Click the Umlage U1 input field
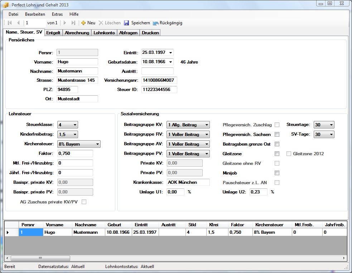This screenshot has width=352, height=273. (175, 192)
